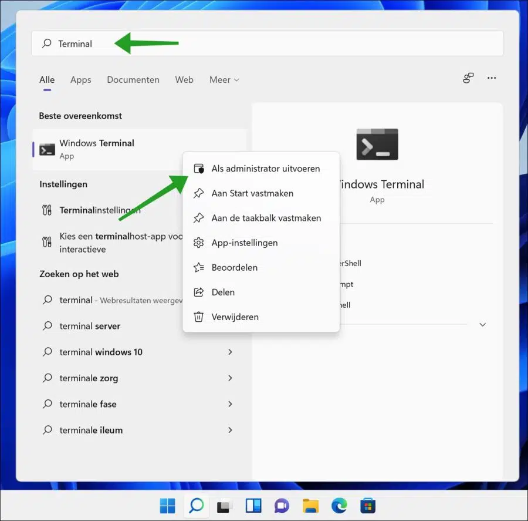Image resolution: width=528 pixels, height=521 pixels.
Task: Choose Aan de taakbalk vastmaken
Action: tap(261, 218)
